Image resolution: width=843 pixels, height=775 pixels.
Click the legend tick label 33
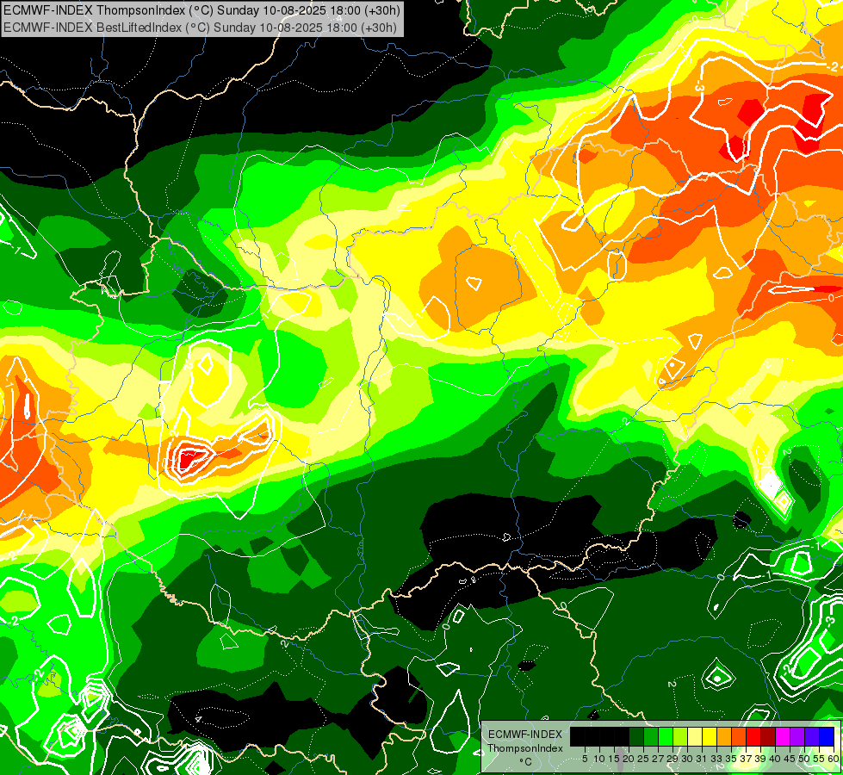[x=716, y=759]
